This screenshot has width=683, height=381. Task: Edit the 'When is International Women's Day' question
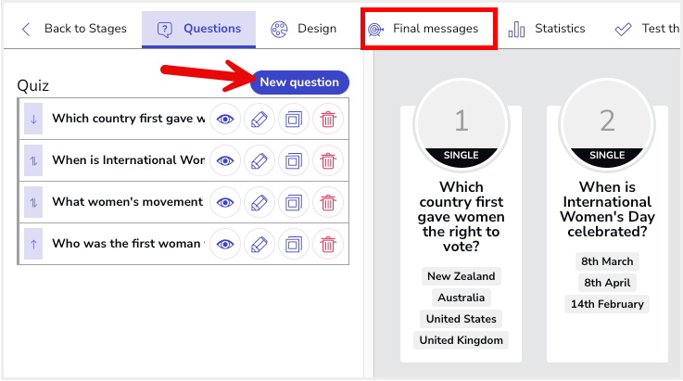259,160
